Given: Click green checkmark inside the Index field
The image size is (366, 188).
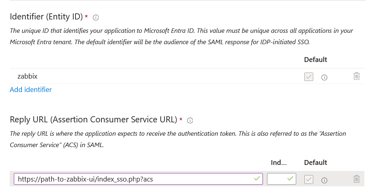Looking at the screenshot, I should pos(290,179).
